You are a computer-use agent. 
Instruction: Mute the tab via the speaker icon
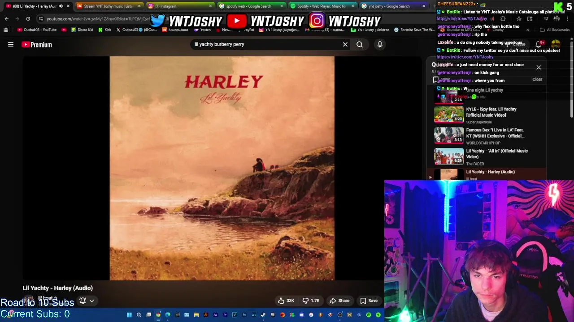[x=61, y=6]
